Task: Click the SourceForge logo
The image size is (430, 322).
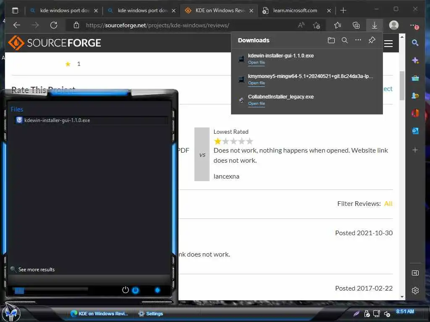Action: [54, 43]
